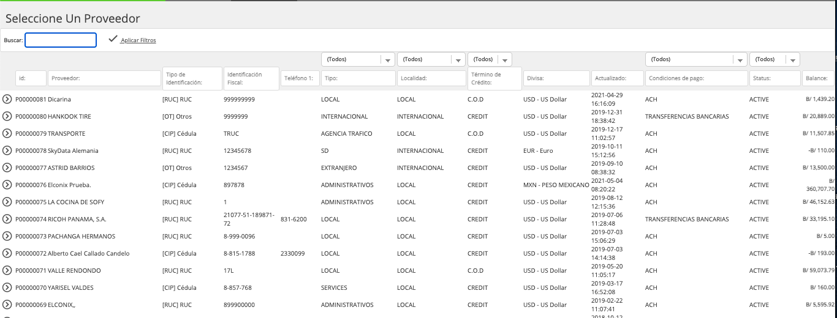
Task: Click fiscal ID 8-815-1788
Action: pyautogui.click(x=240, y=253)
